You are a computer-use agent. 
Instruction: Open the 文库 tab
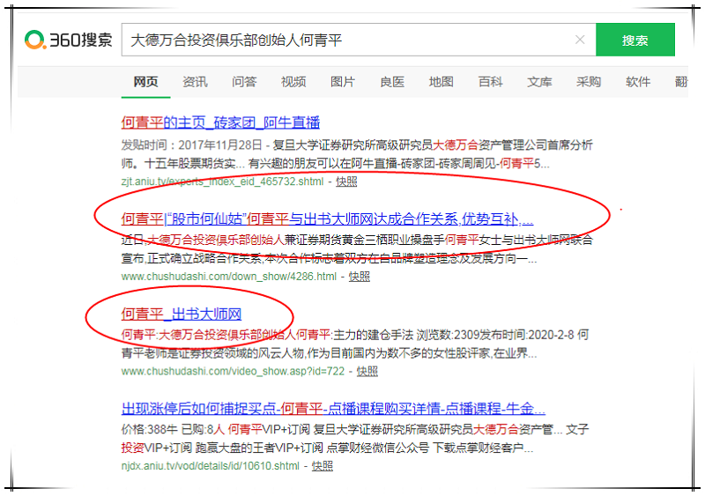coord(540,82)
